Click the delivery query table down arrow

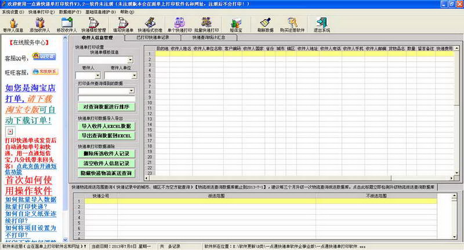click(454, 237)
